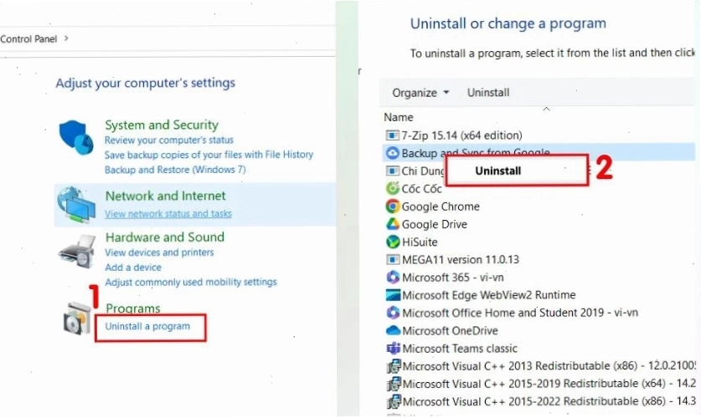Click the Edge WebView2 Runtime icon
Screen dimensions: 701x418
[392, 295]
